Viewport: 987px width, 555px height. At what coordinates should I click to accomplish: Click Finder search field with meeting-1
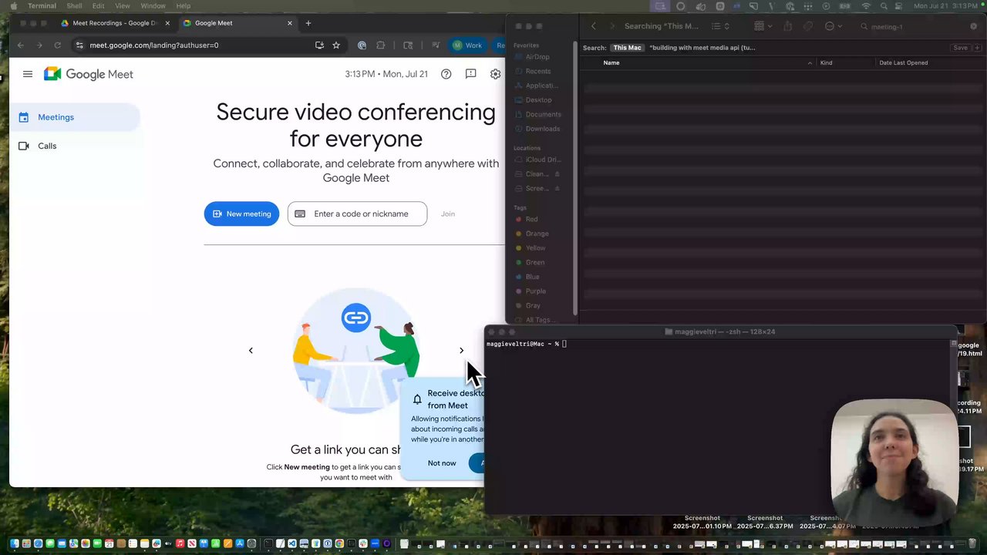coord(918,26)
